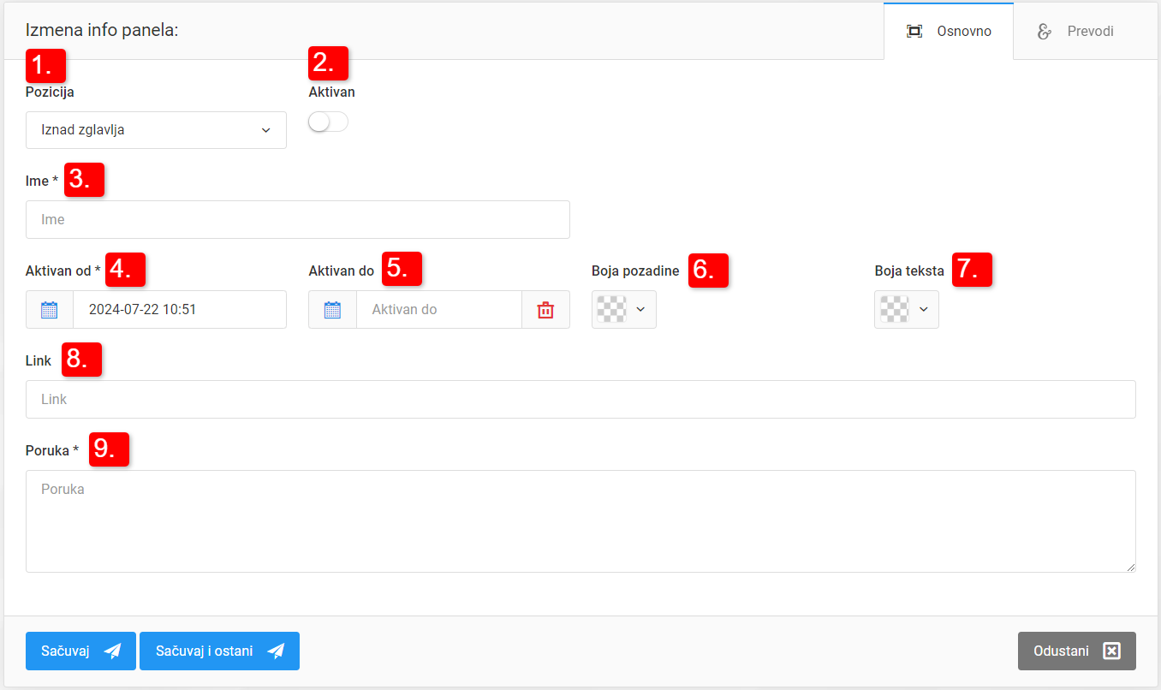This screenshot has width=1161, height=690.
Task: Click the red trash icon
Action: coord(545,310)
